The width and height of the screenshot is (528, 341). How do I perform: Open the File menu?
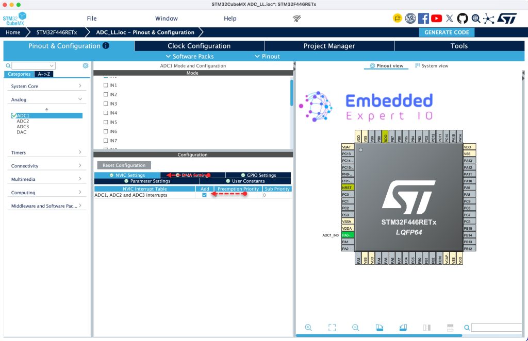(92, 19)
